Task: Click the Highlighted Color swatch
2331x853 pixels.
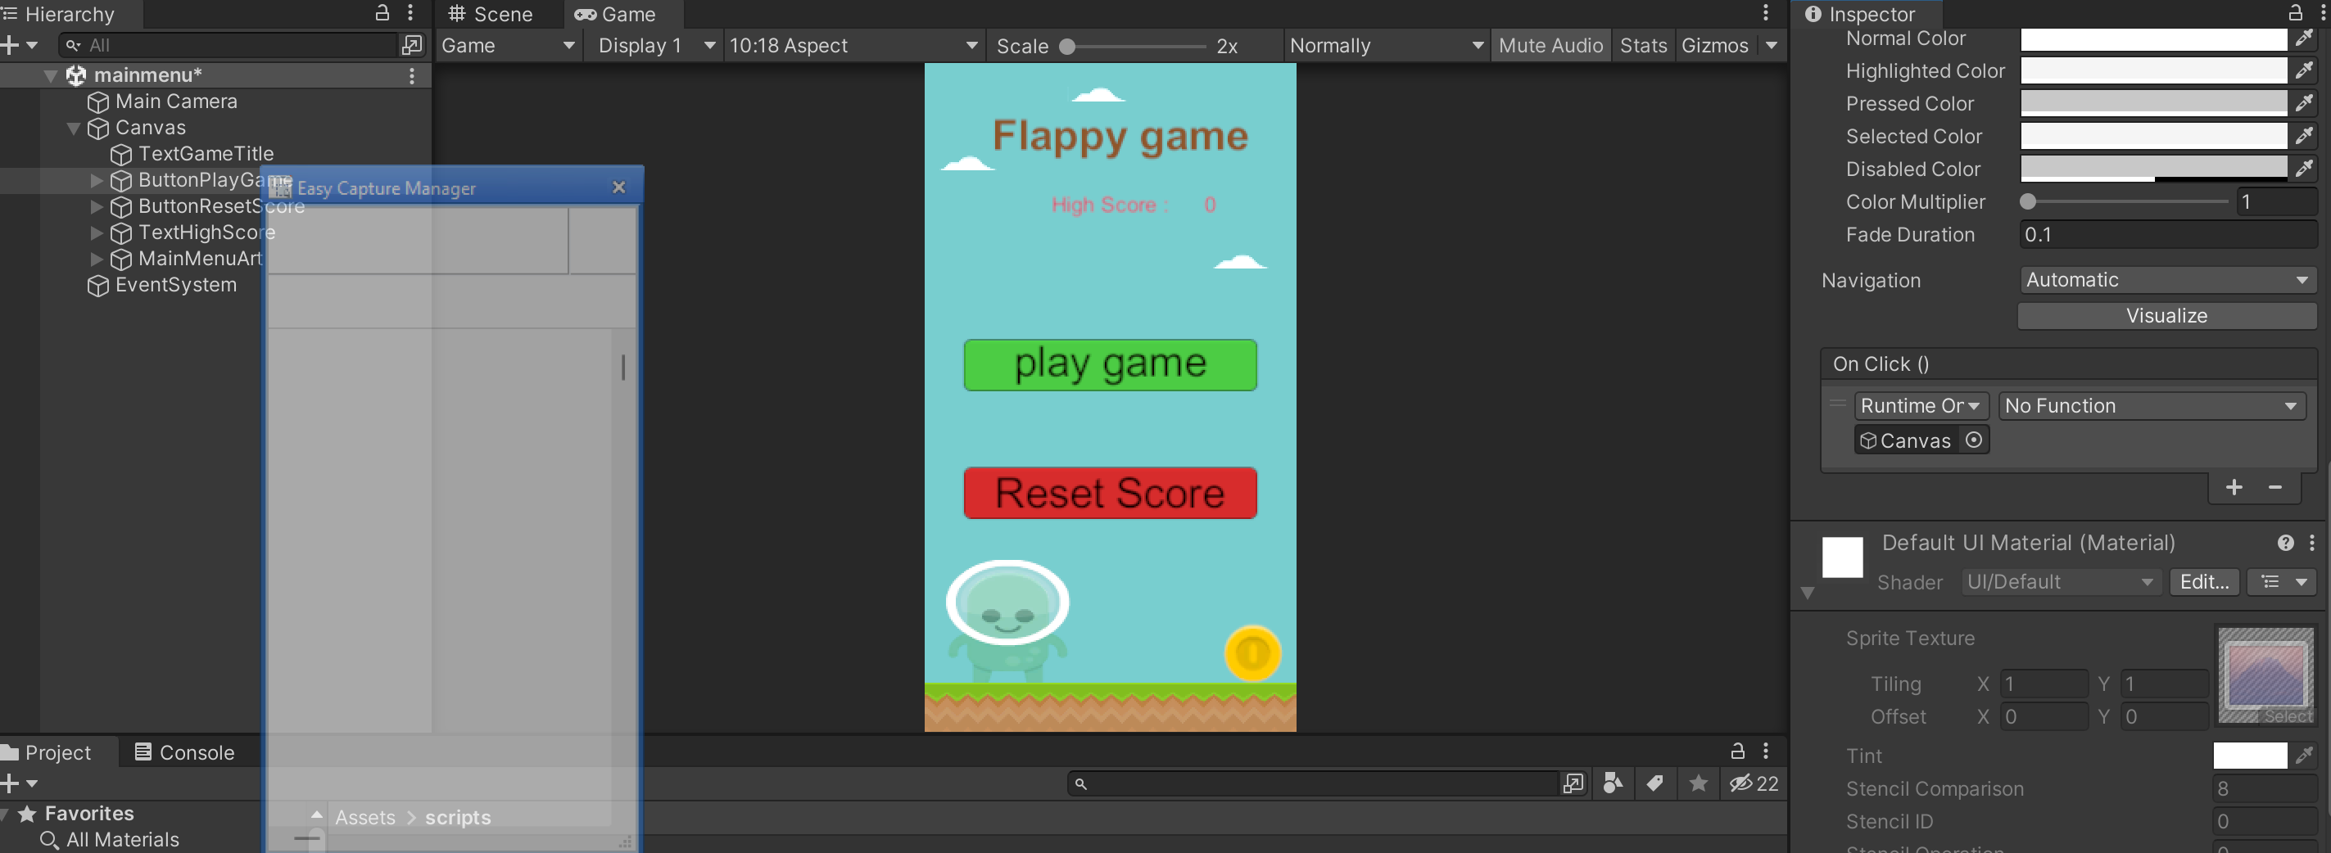Action: pyautogui.click(x=2152, y=71)
